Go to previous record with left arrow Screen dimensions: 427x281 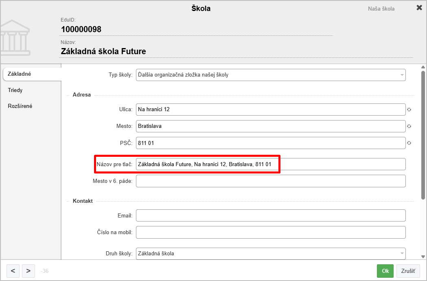click(13, 271)
